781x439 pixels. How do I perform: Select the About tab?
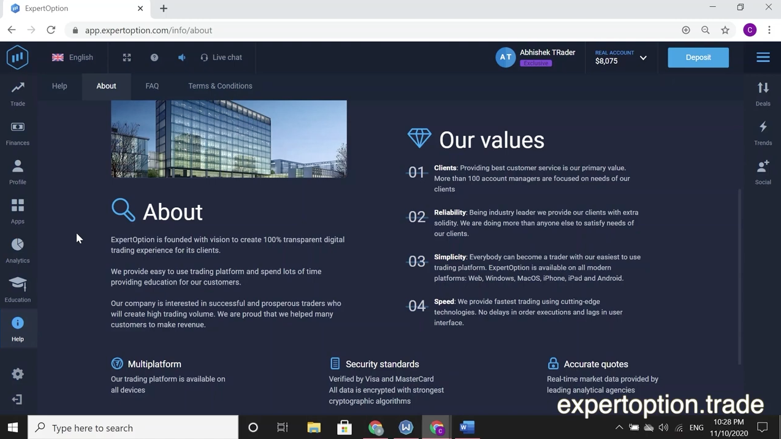click(106, 86)
